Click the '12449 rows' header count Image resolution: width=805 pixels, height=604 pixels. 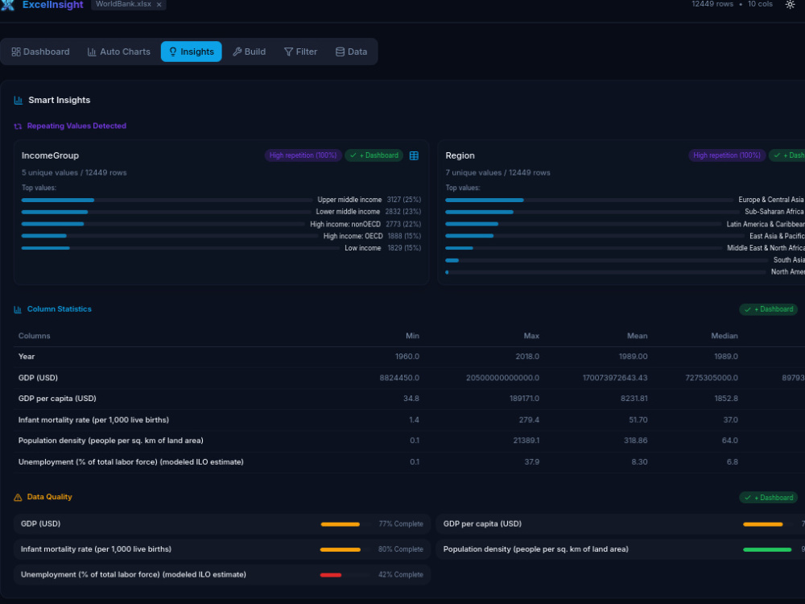coord(712,4)
